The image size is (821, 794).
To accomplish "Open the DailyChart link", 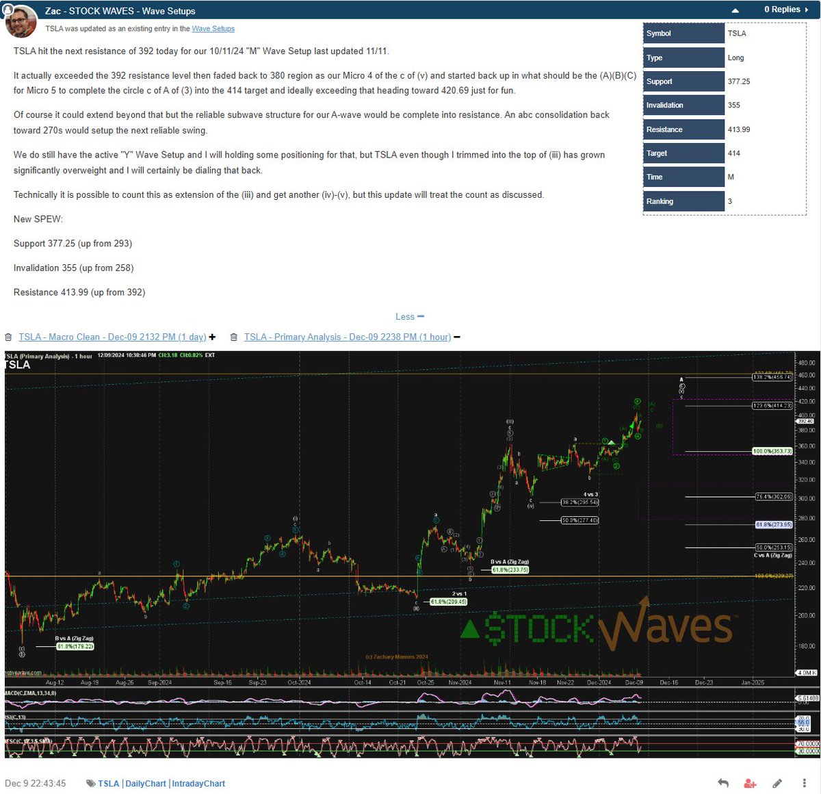I will tap(146, 783).
